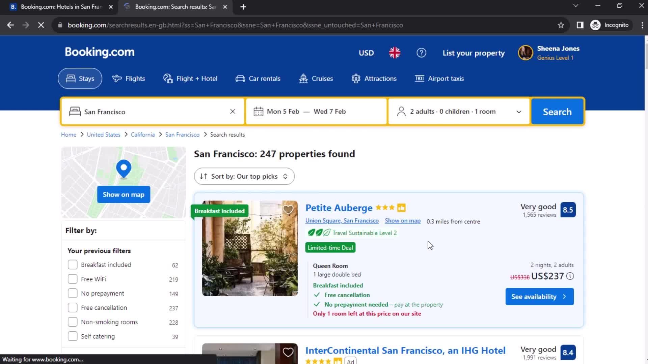Open the Wed 7 Feb check-out date
This screenshot has width=648, height=364.
(330, 112)
